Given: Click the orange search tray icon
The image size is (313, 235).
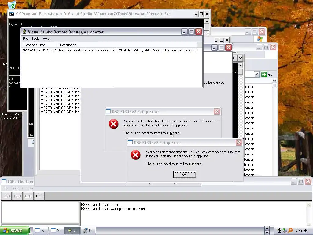Looking at the screenshot, I should click(x=290, y=230).
